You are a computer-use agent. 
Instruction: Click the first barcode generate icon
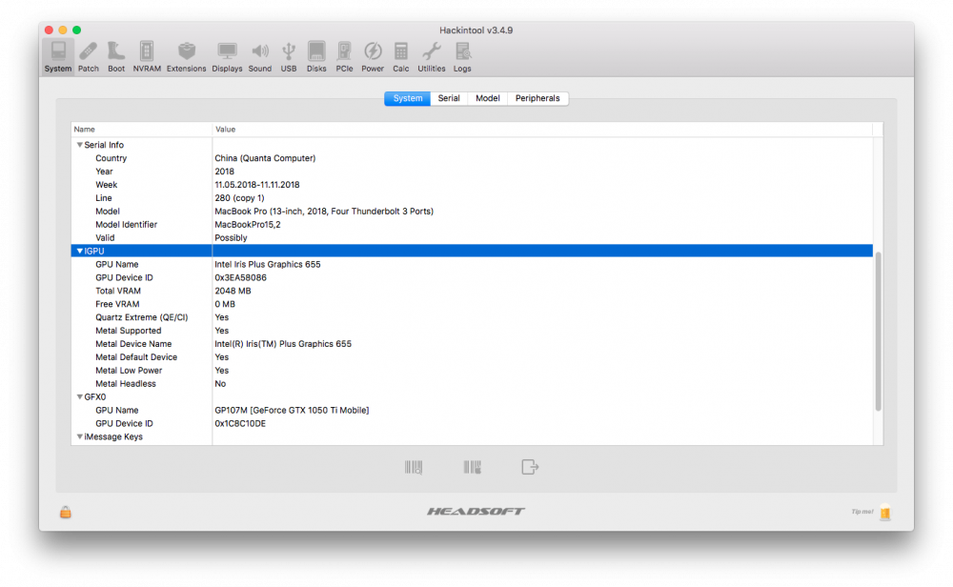414,467
